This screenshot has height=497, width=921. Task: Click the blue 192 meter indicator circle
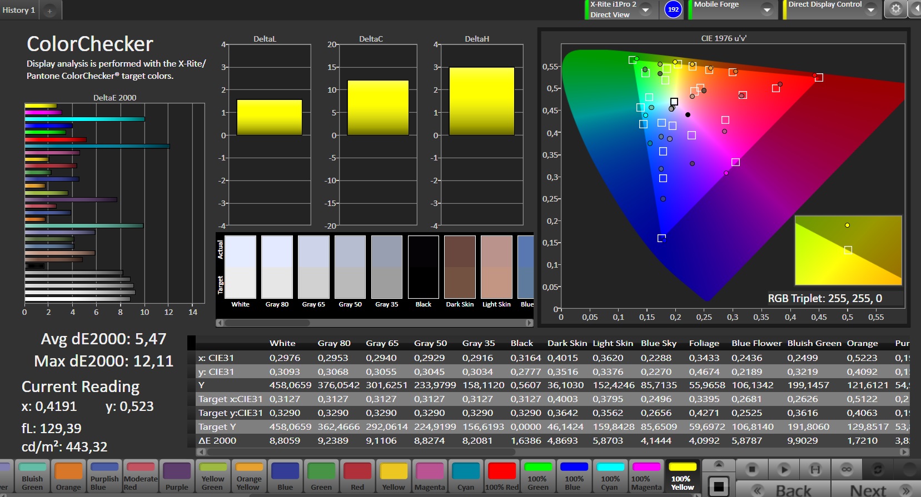pyautogui.click(x=673, y=9)
